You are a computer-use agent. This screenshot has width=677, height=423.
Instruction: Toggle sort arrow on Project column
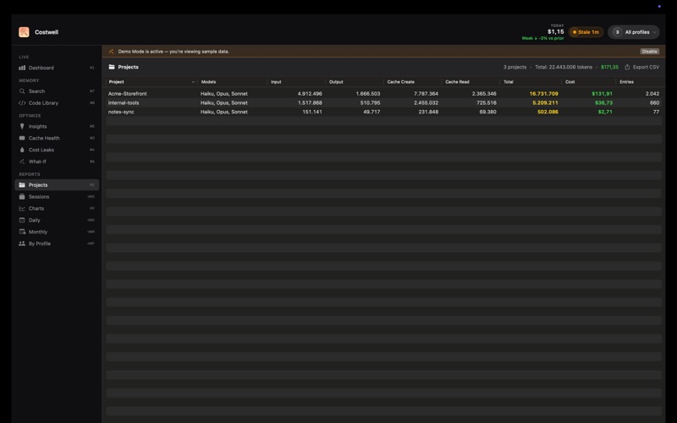[x=193, y=82]
